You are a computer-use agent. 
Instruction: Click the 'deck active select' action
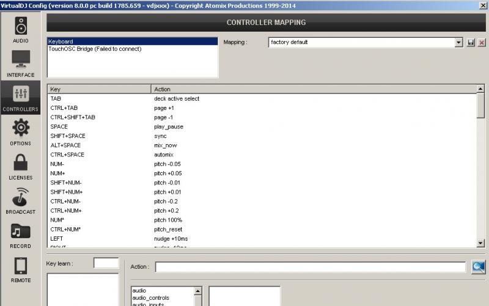coord(177,98)
